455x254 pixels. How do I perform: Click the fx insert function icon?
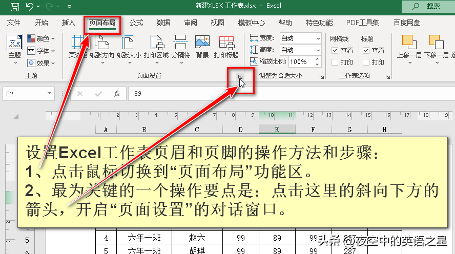pyautogui.click(x=117, y=94)
